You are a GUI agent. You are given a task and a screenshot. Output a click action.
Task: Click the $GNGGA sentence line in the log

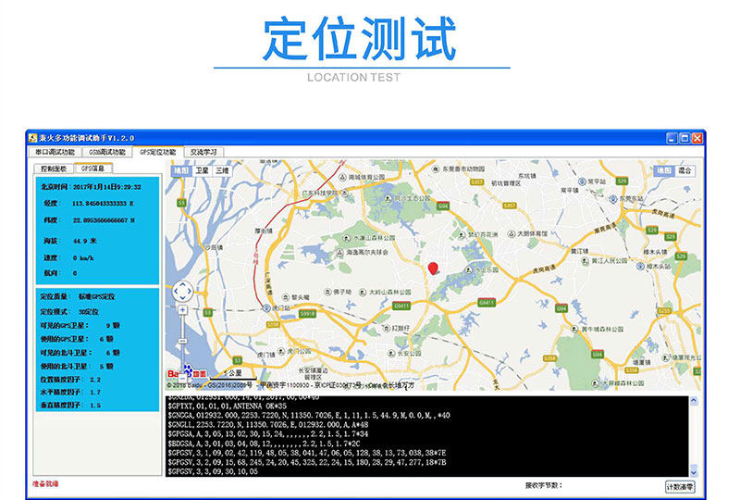pos(309,416)
